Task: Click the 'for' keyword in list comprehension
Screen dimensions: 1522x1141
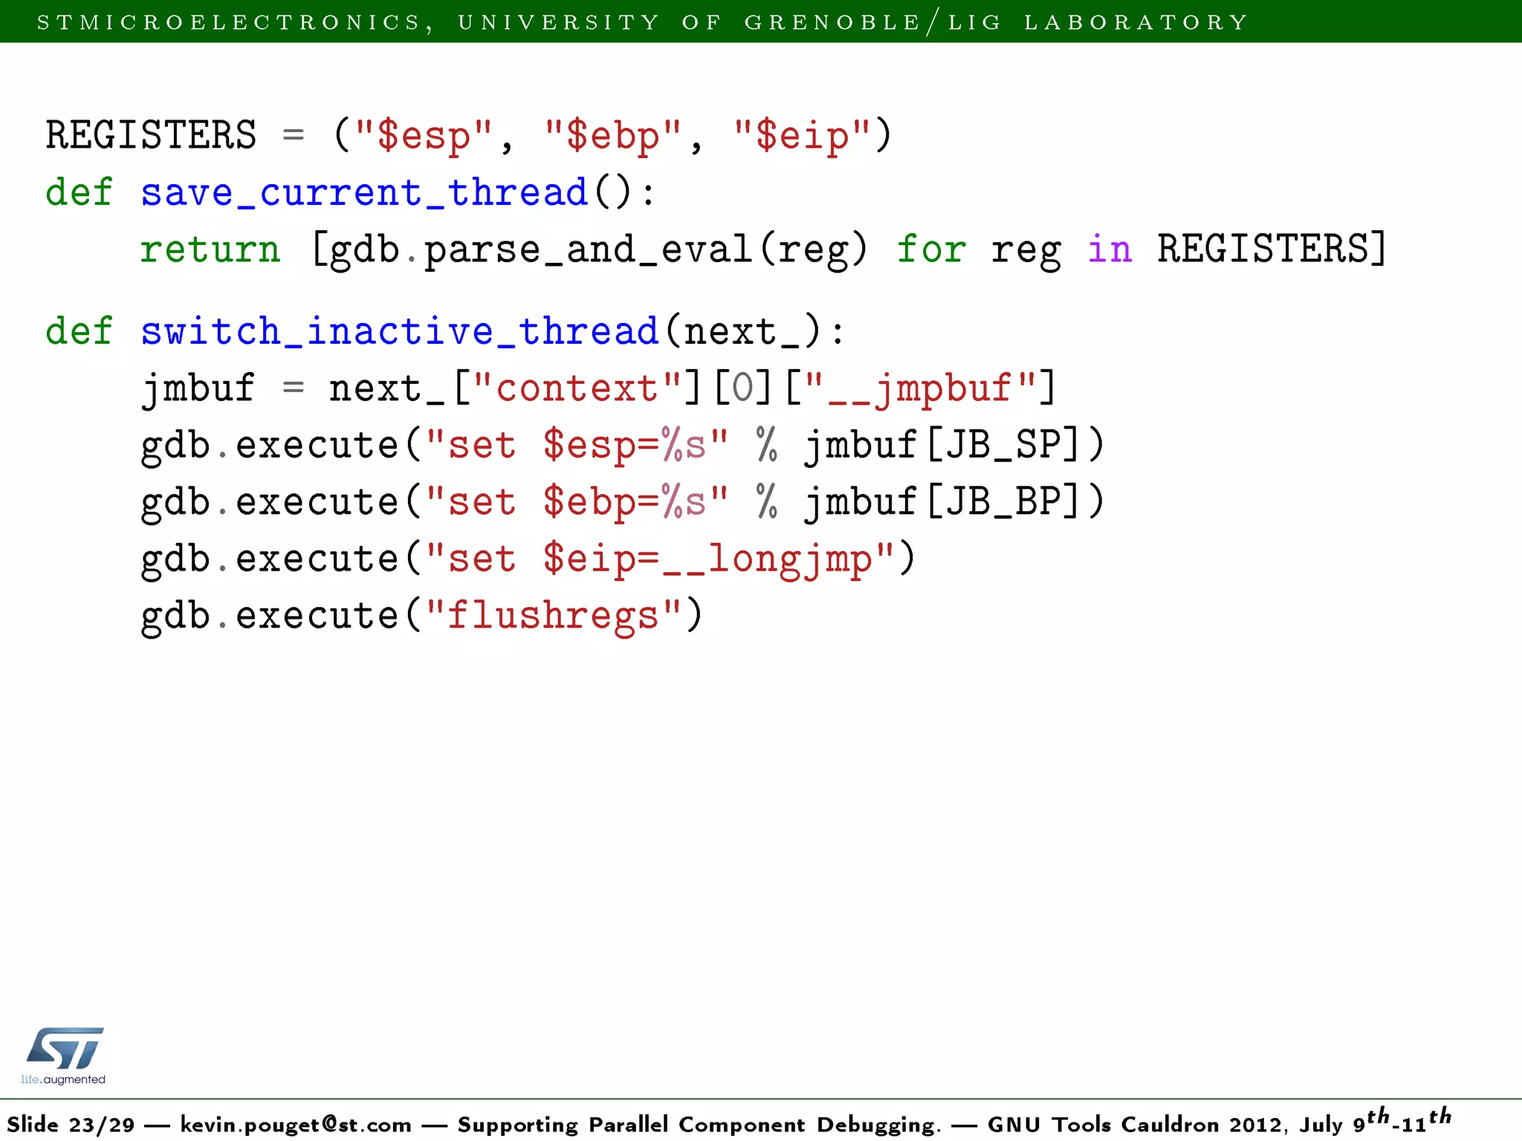Action: point(931,249)
